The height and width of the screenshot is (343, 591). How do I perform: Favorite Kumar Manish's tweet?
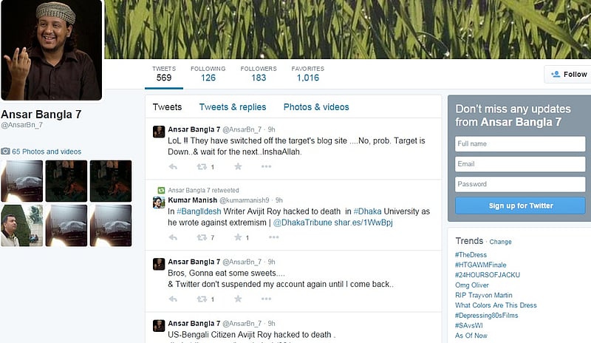click(238, 237)
